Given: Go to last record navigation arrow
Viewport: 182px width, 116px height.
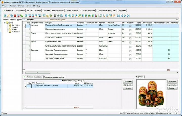Looking at the screenshot, I should [x=128, y=16].
